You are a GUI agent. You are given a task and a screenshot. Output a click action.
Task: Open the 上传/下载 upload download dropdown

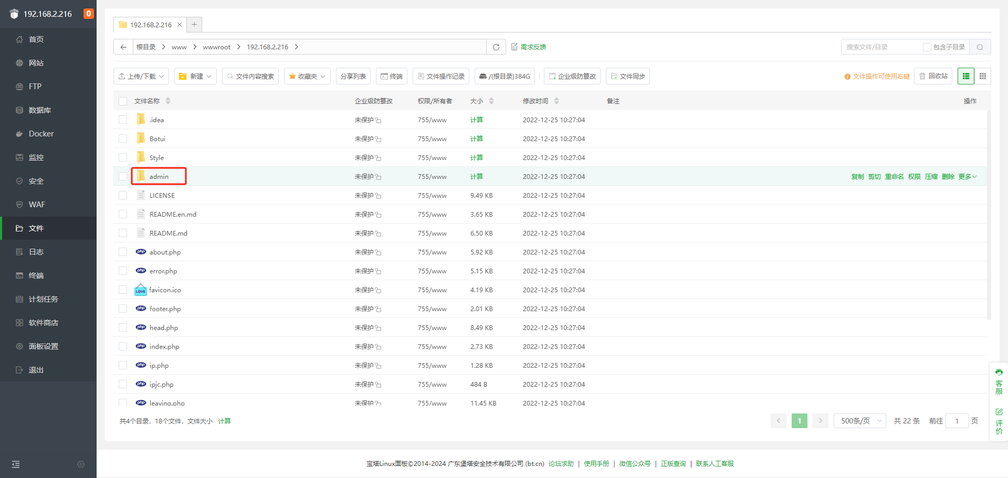(x=141, y=76)
